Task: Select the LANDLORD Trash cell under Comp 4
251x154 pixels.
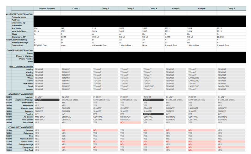Action: (x=153, y=86)
